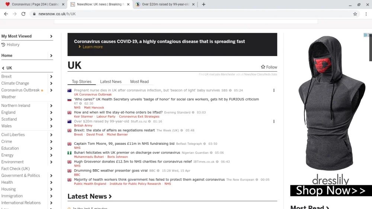This screenshot has width=372, height=209.
Task: Open the England sidebar category
Action: (x=8, y=112)
